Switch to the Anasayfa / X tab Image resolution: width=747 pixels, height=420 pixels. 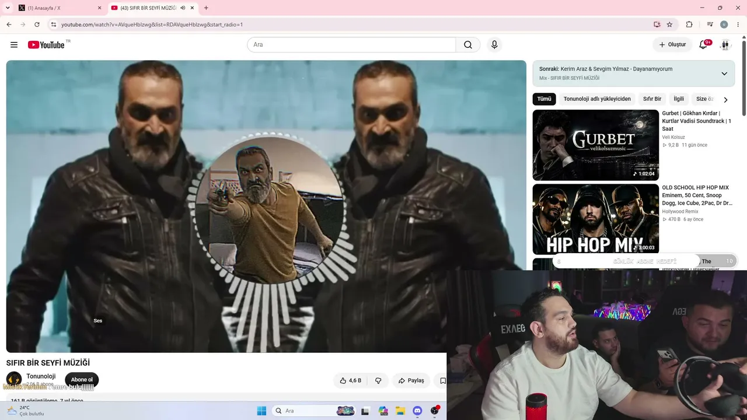coord(58,8)
